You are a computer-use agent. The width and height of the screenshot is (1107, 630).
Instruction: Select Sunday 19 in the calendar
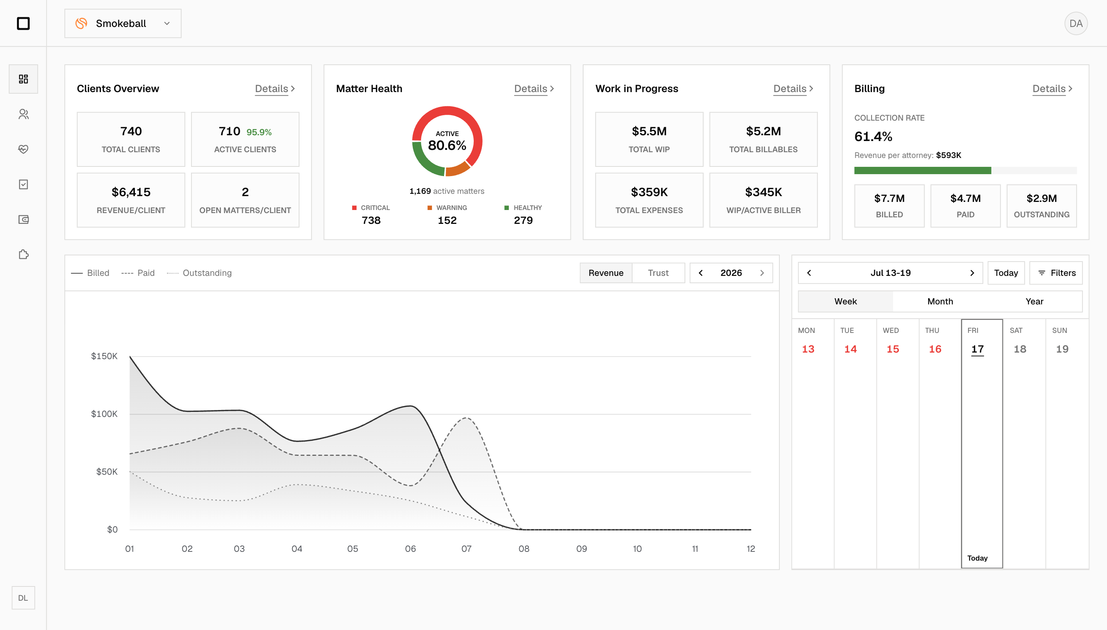tap(1067, 444)
